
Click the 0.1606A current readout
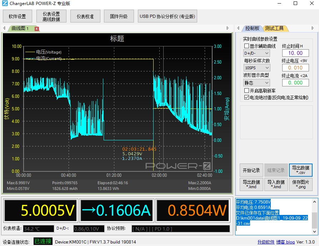(x=116, y=210)
